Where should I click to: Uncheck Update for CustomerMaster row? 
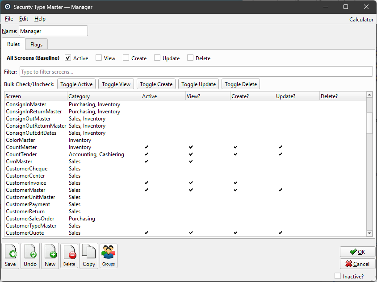point(281,190)
